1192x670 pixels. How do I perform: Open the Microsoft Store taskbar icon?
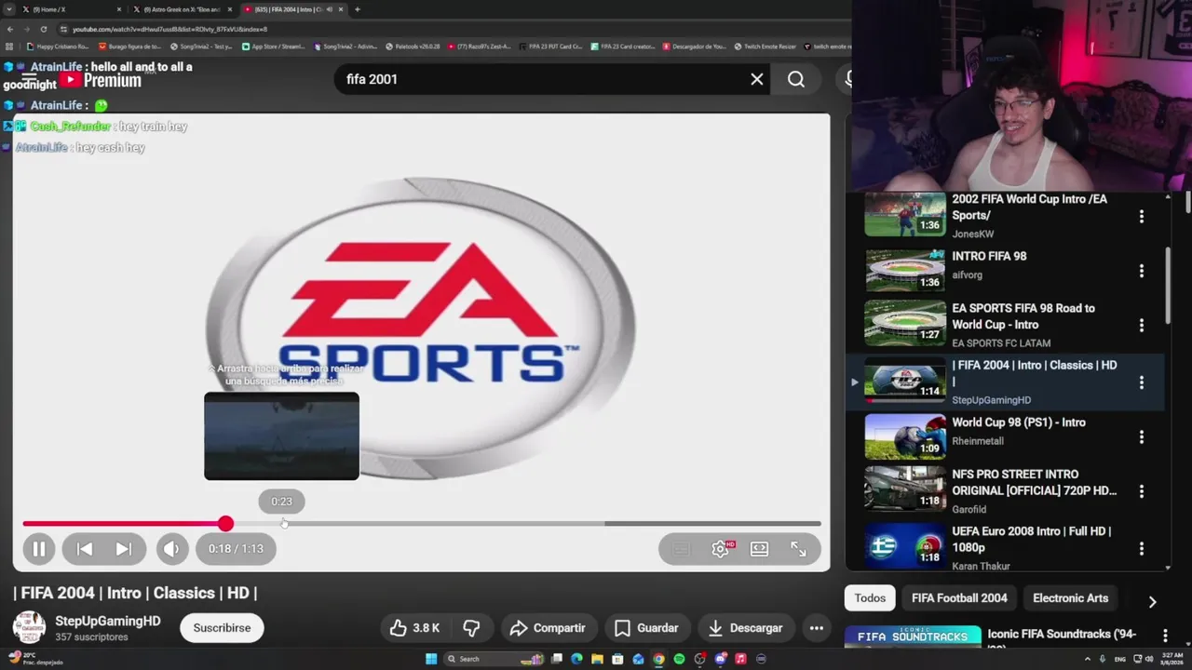(x=617, y=659)
